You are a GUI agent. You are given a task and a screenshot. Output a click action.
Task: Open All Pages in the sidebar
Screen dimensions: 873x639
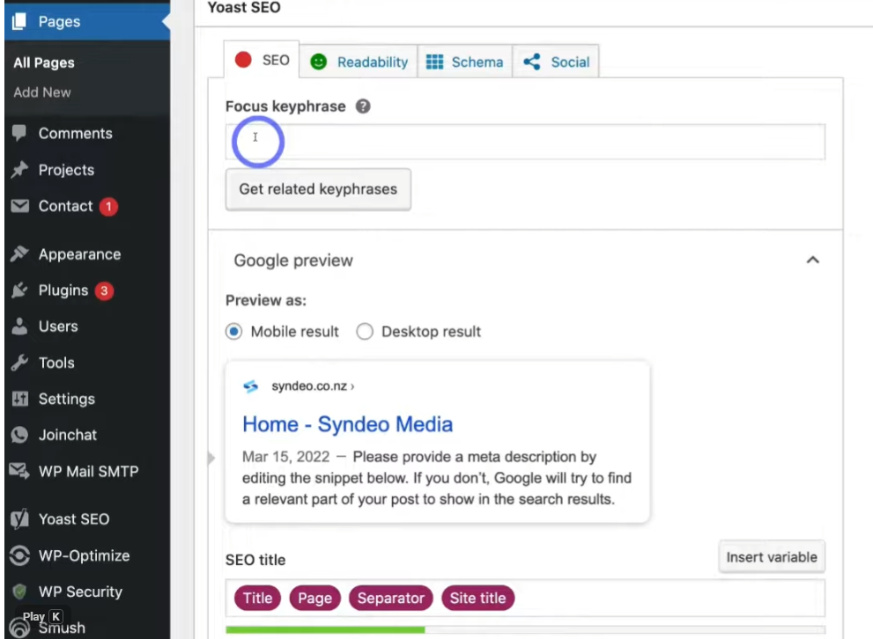coord(44,62)
